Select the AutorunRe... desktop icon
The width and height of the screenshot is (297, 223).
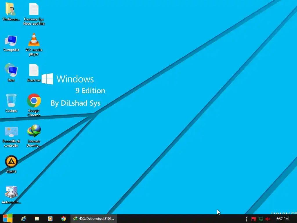pos(11,195)
